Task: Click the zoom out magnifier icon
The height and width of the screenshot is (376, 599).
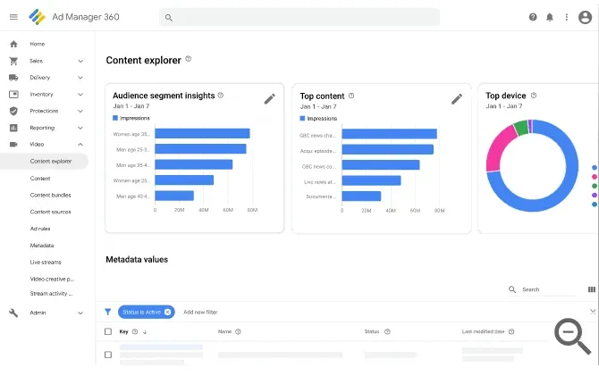Action: click(572, 336)
